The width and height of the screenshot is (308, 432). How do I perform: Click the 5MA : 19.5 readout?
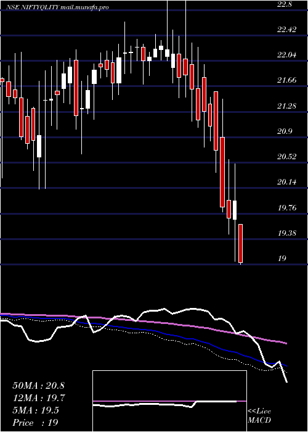pos(36,410)
